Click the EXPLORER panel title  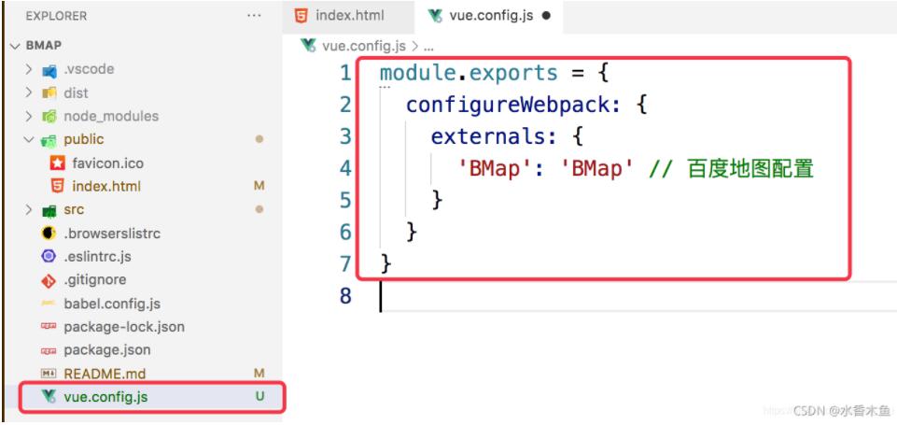pyautogui.click(x=55, y=16)
